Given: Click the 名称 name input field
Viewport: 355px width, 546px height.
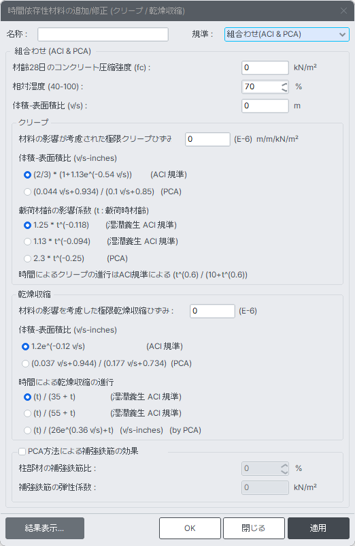Looking at the screenshot, I should (x=103, y=35).
